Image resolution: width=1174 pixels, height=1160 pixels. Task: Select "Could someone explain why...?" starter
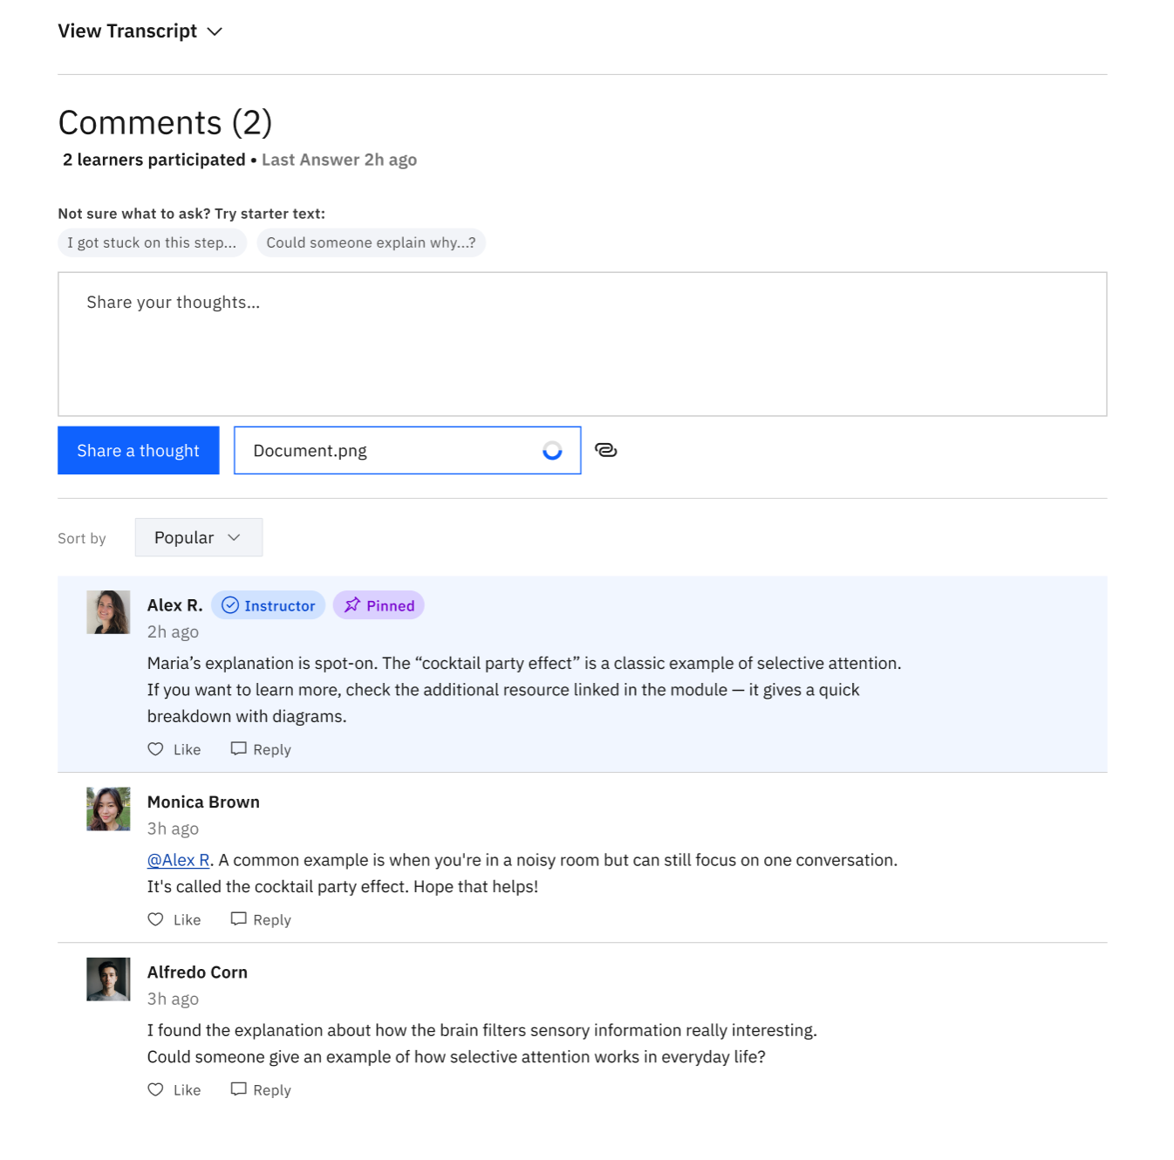tap(371, 242)
